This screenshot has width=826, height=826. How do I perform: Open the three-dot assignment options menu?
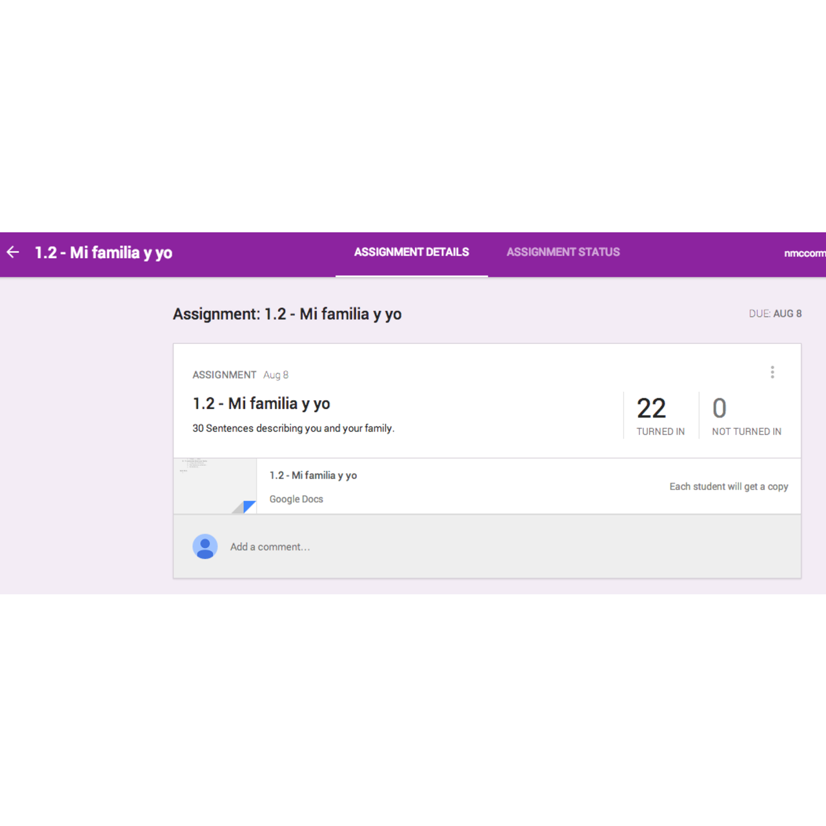tap(772, 372)
